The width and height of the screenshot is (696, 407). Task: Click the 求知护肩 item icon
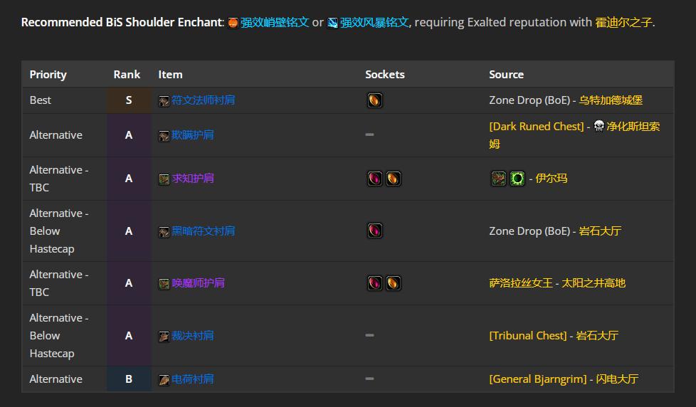click(164, 179)
